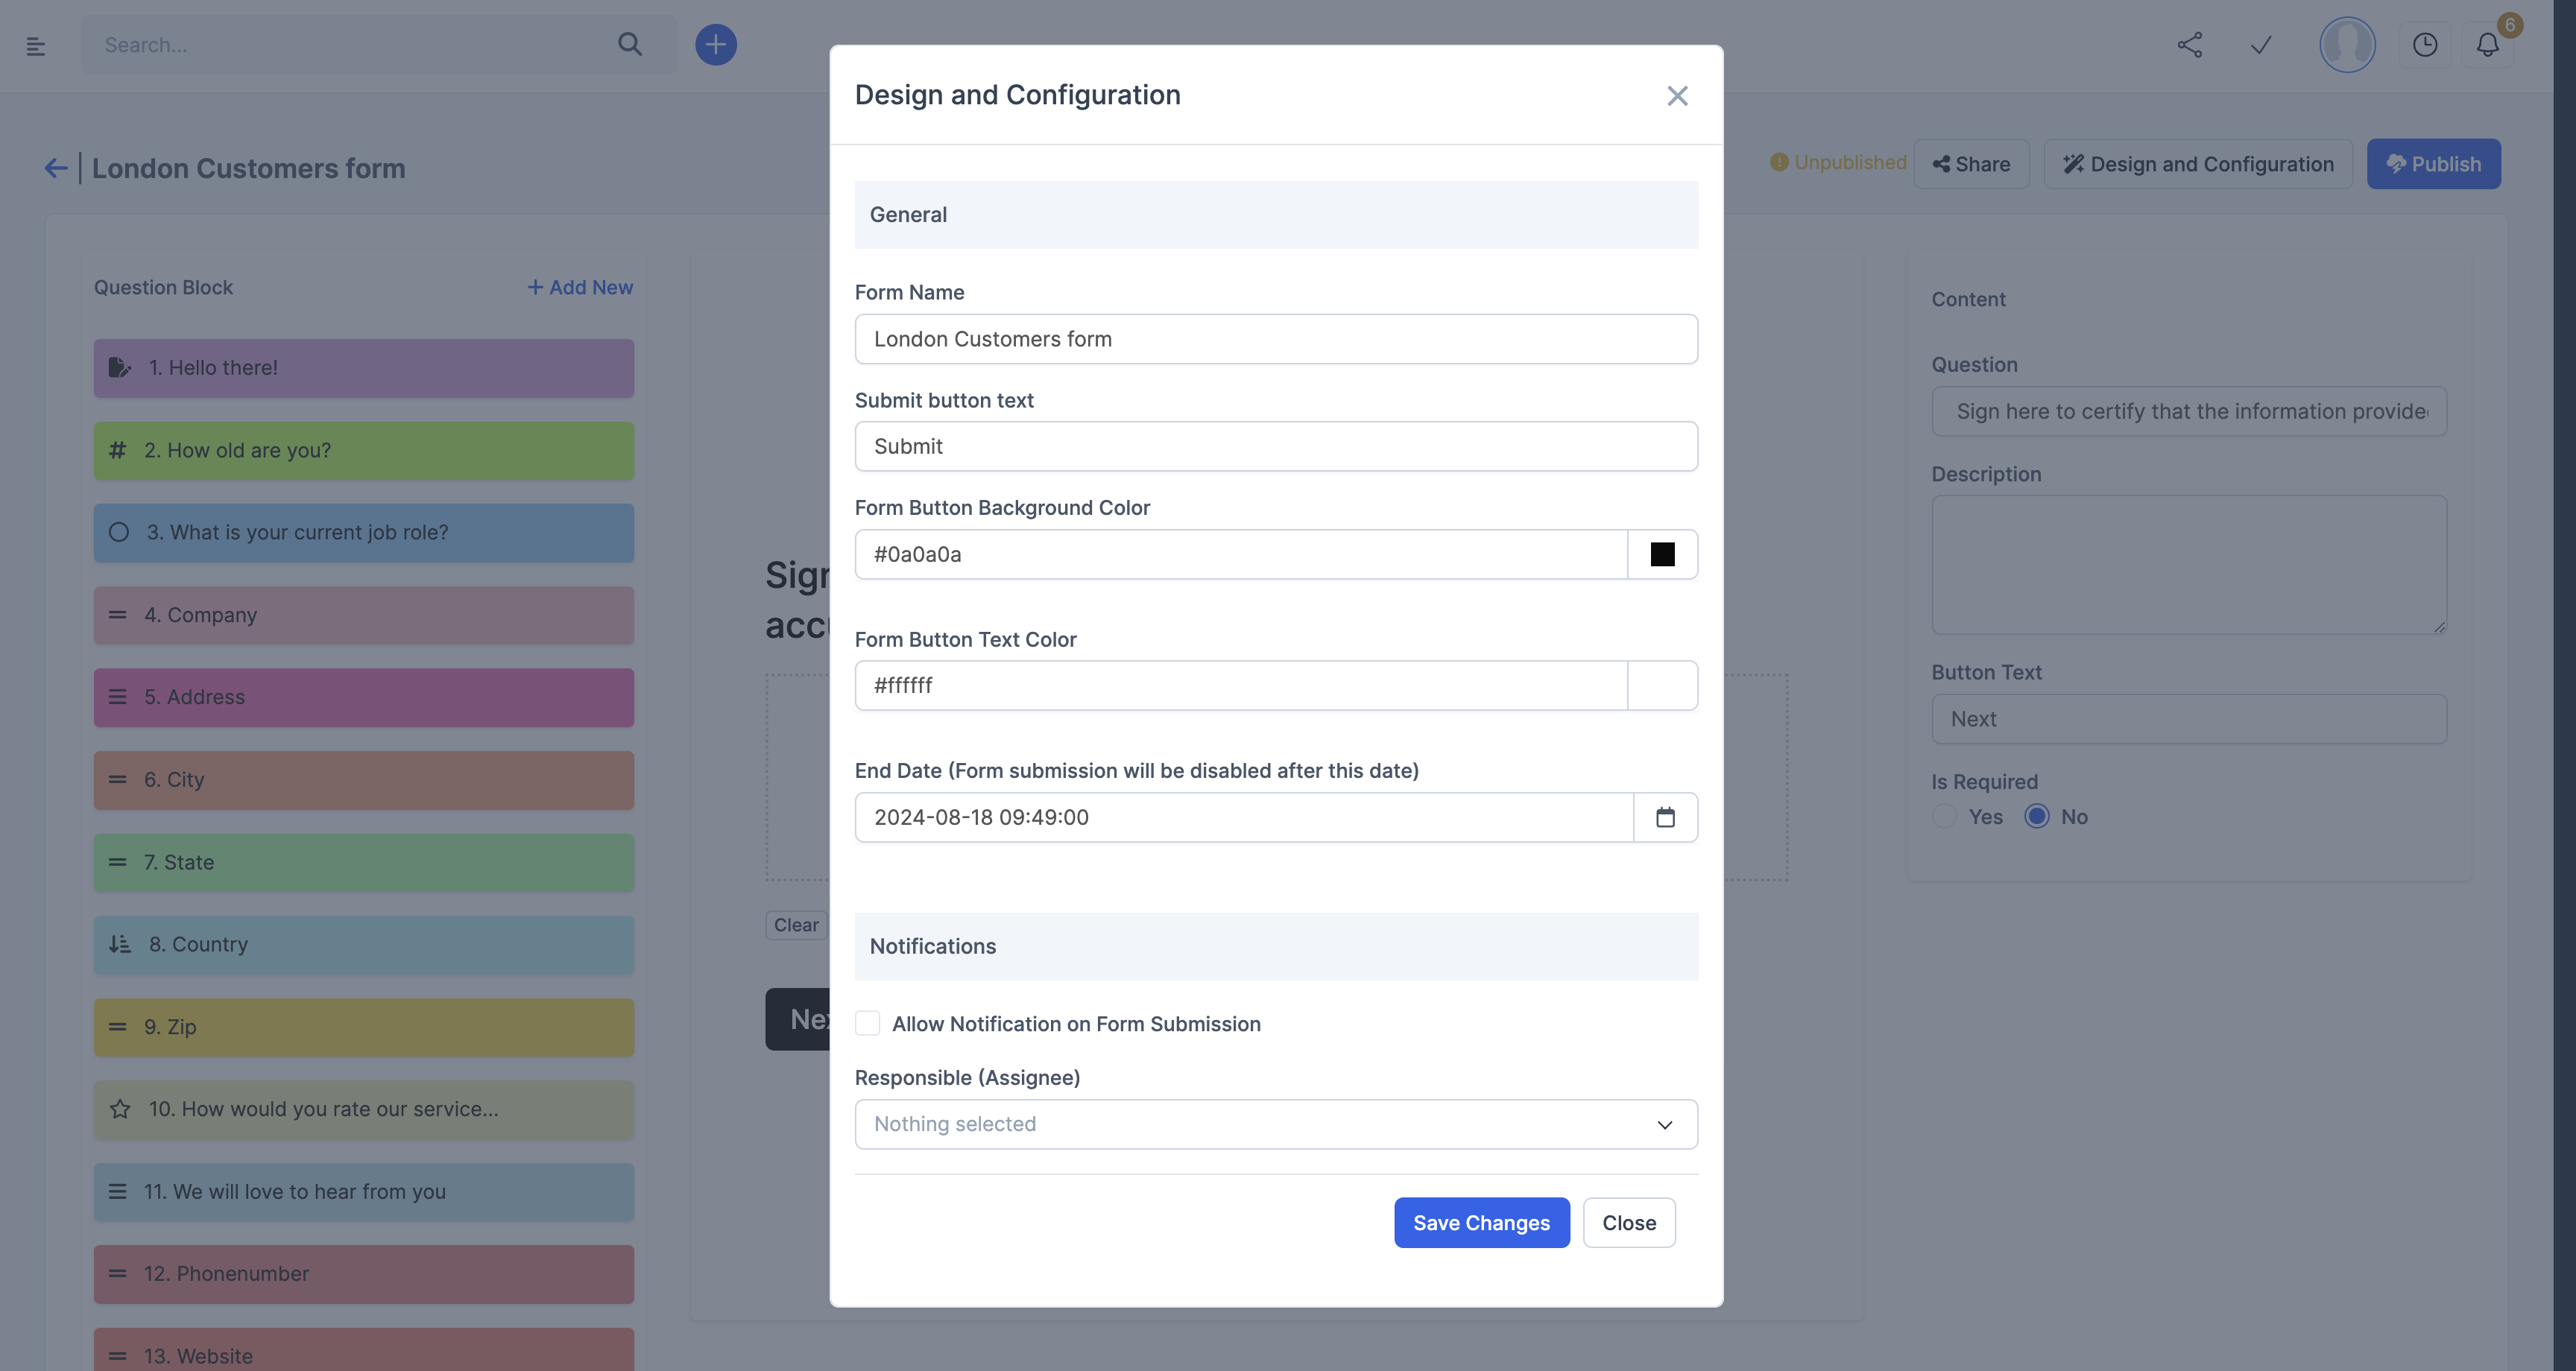This screenshot has height=1371, width=2576.
Task: Click inside the Form Name input field
Action: (1275, 339)
